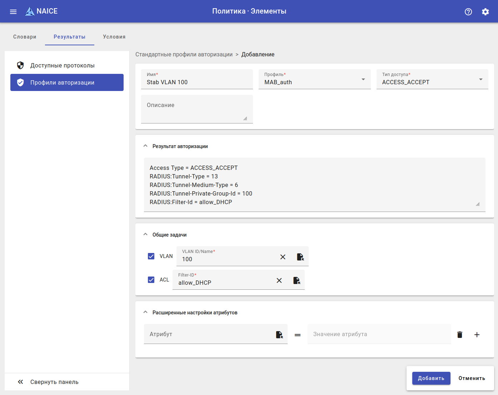Switch to the Словари tab

[25, 37]
